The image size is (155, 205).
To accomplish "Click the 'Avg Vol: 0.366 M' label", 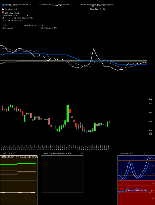I will (x=100, y=6).
